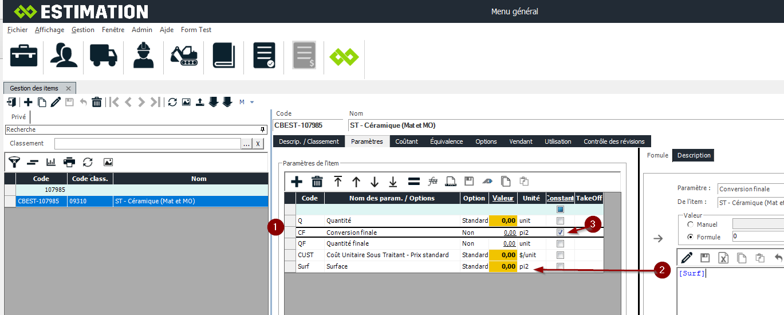Viewport: 784px width, 315px height.
Task: Uncheck Constant checkbox for Conversion finale
Action: tap(560, 233)
